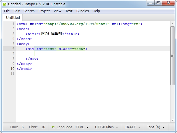Click line number 1 in the gutter
The height and width of the screenshot is (133, 177).
pyautogui.click(x=13, y=24)
